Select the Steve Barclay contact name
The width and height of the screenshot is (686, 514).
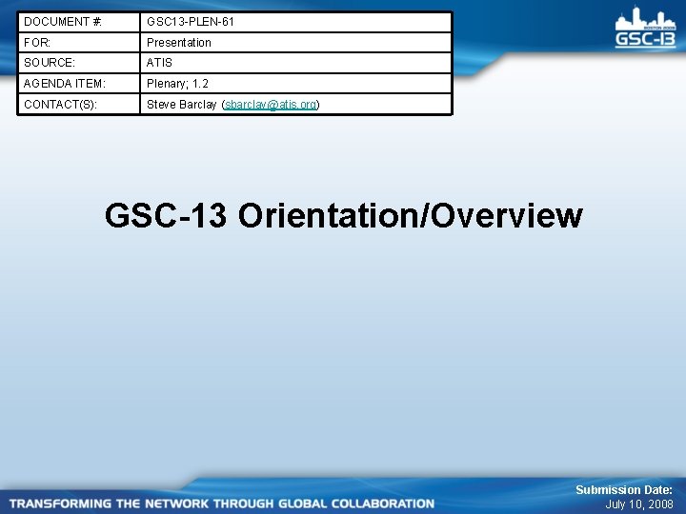click(x=182, y=105)
